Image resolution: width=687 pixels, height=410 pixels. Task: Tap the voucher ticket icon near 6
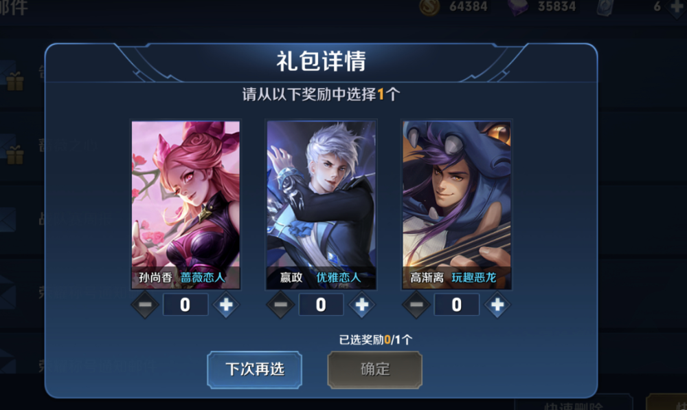coord(605,8)
